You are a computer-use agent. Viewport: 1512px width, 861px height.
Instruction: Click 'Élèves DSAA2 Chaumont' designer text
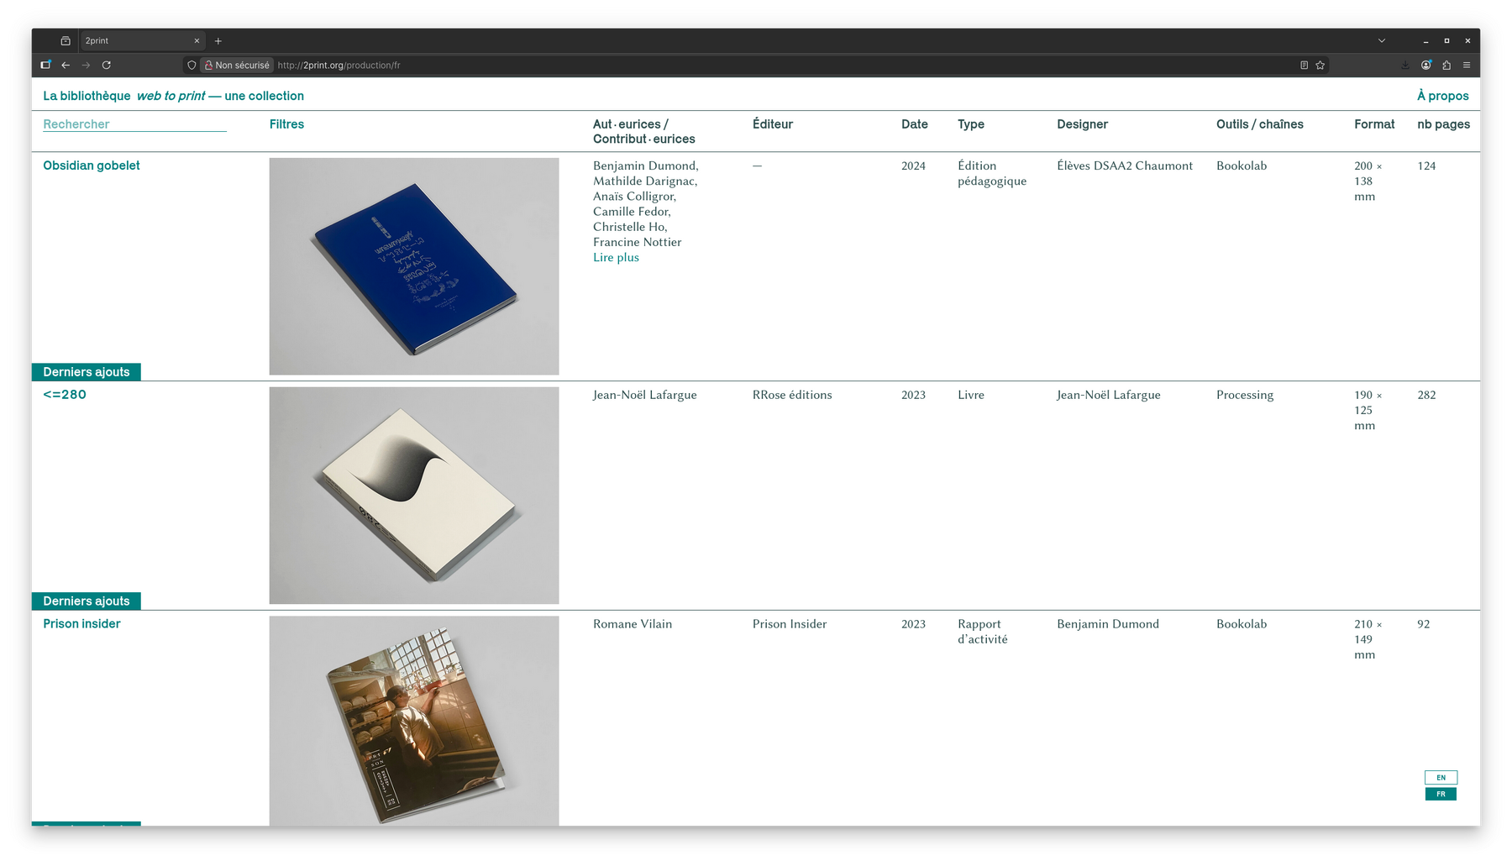tap(1125, 166)
